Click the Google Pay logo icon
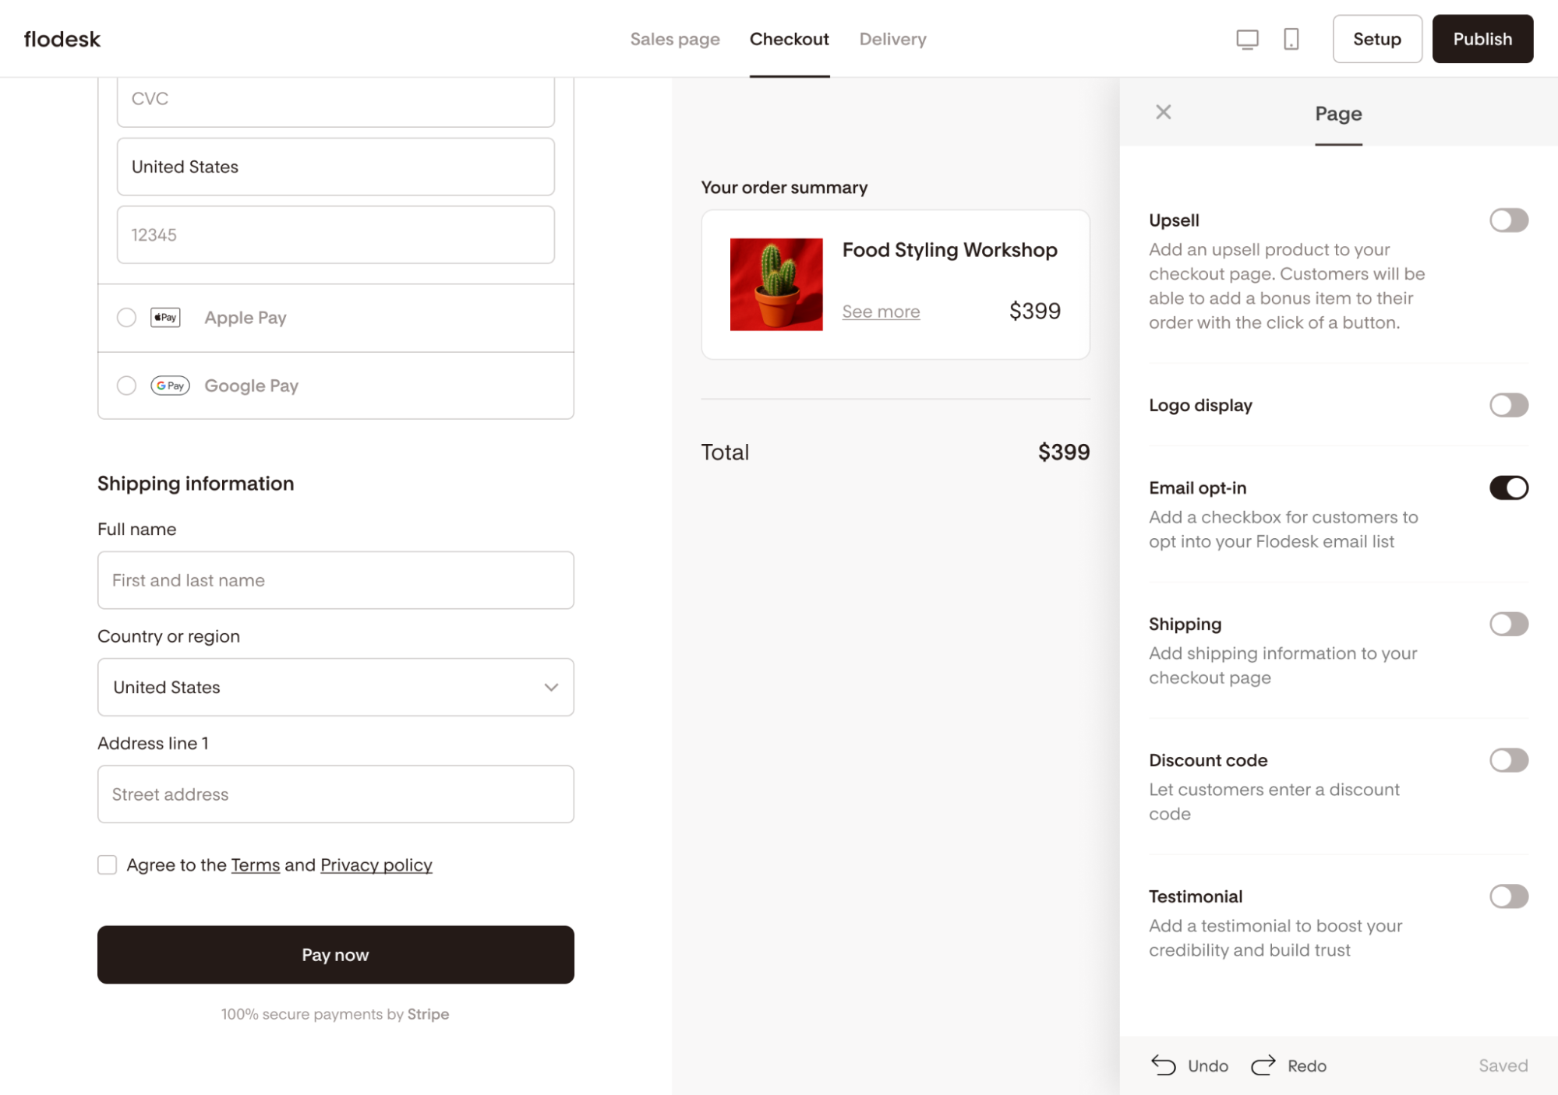This screenshot has height=1095, width=1558. pyautogui.click(x=170, y=386)
